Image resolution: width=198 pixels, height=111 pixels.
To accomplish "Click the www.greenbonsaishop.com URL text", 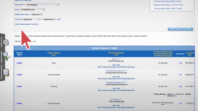I will [116, 73].
